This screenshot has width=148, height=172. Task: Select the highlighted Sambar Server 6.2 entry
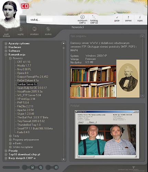click(x=27, y=84)
